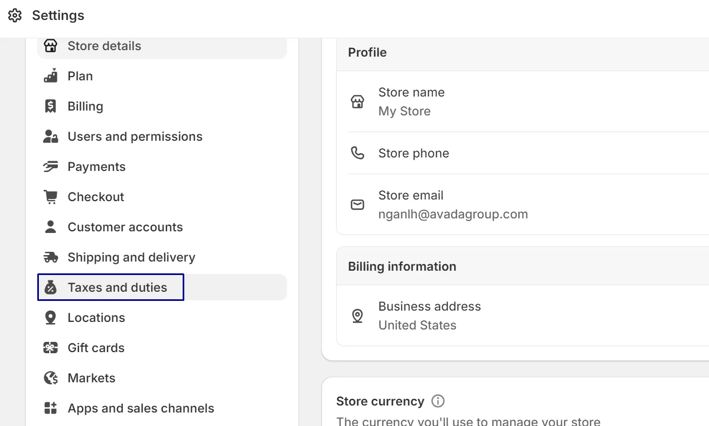Click the Plan chart icon

(50, 76)
